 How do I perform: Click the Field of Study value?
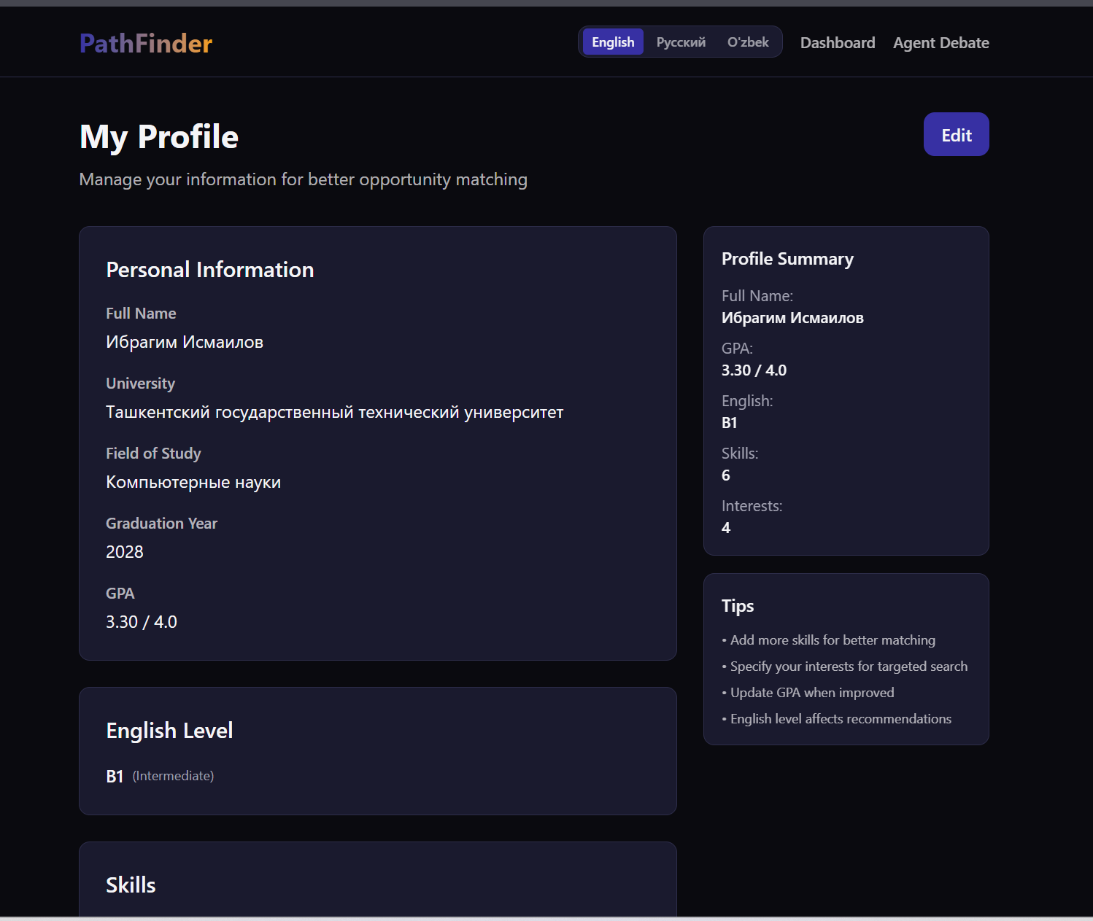pos(193,482)
